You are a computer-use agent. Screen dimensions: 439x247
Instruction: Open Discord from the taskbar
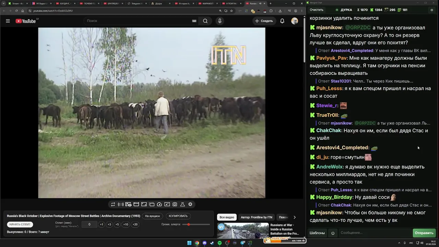coord(204,243)
